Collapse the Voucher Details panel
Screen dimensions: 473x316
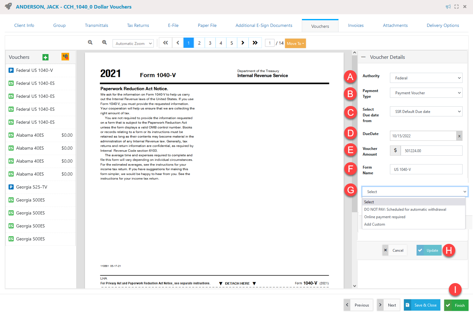click(363, 57)
